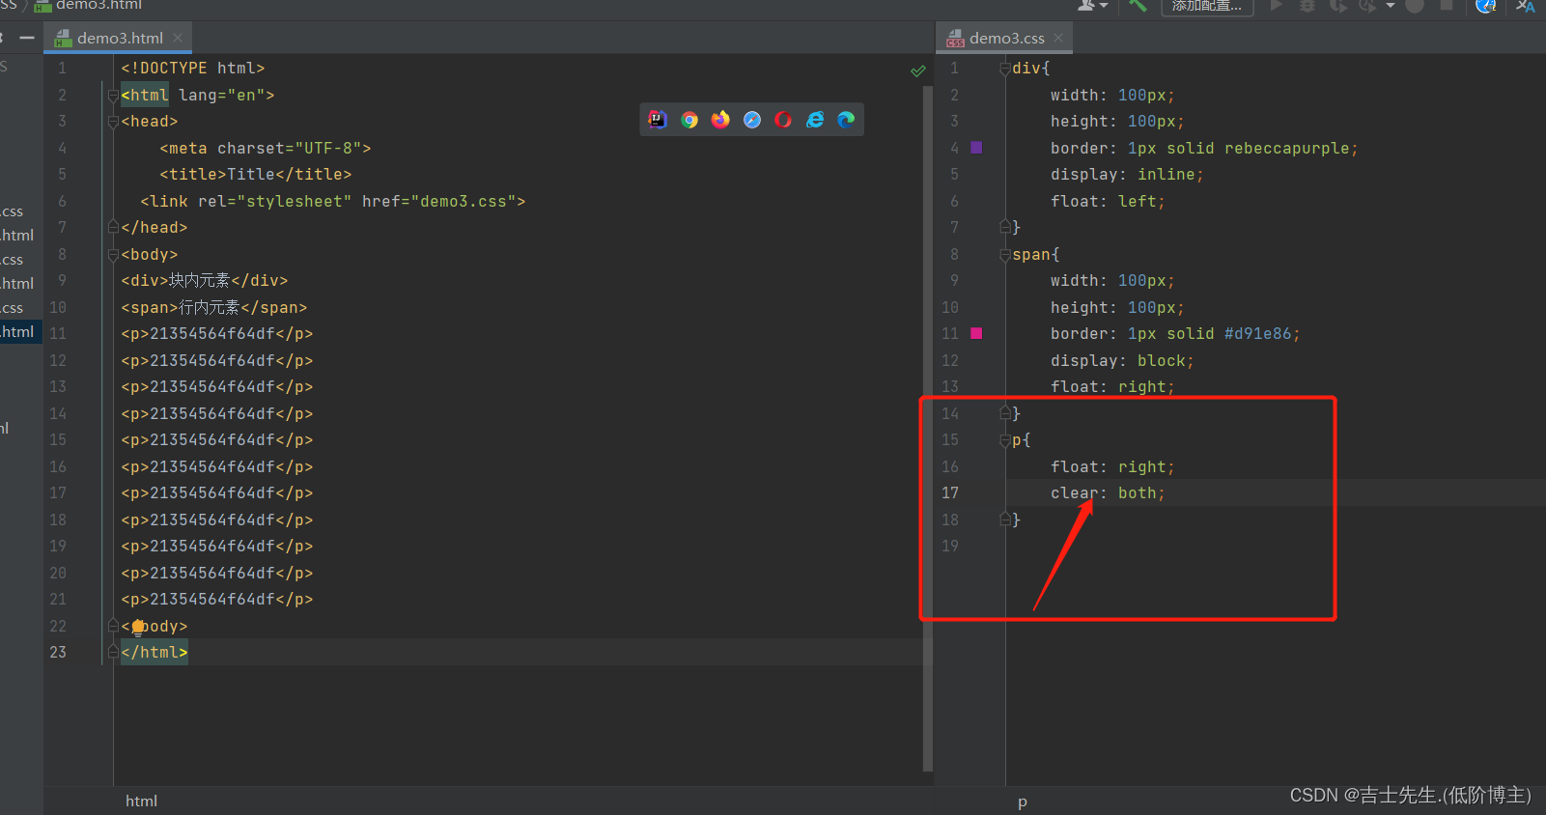Click the intention lightbulb on line 22
This screenshot has height=815, width=1546.
[x=138, y=627]
